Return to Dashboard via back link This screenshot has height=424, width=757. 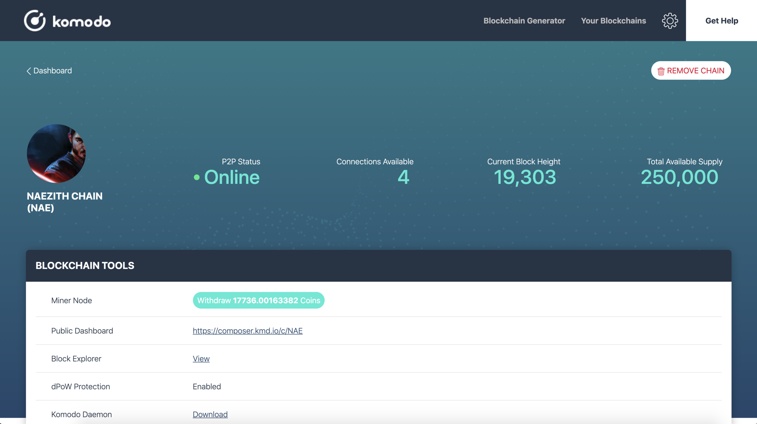pyautogui.click(x=52, y=71)
